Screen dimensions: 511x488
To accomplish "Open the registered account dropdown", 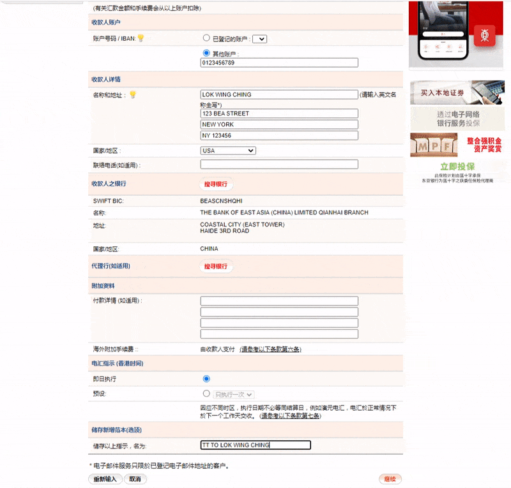I will tap(260, 39).
